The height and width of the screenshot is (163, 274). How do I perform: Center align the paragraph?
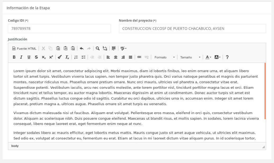coord(116,57)
